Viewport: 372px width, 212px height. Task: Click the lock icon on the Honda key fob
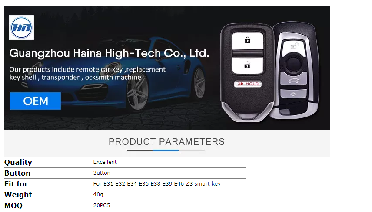tap(247, 40)
